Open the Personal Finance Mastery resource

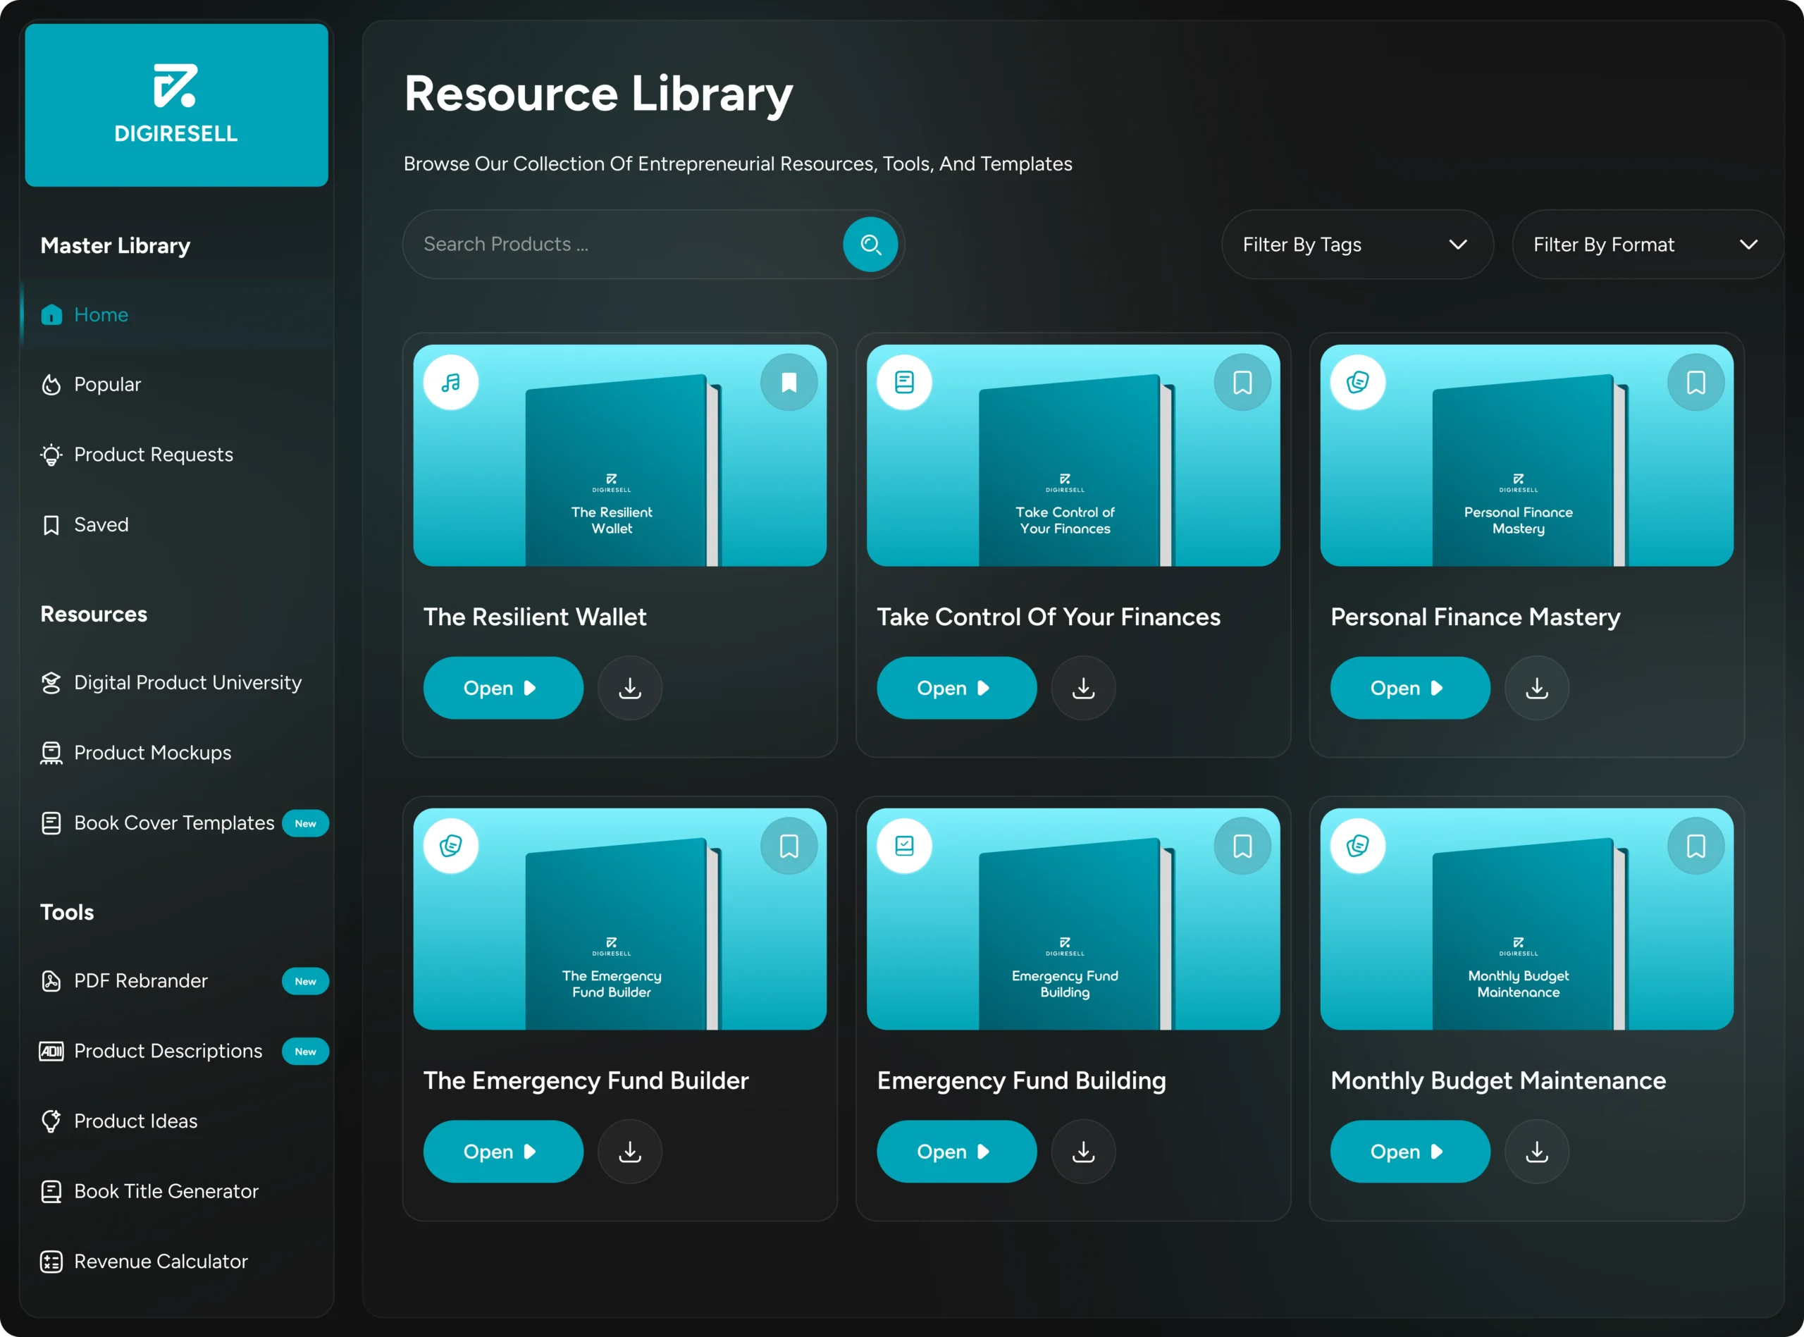pyautogui.click(x=1409, y=687)
